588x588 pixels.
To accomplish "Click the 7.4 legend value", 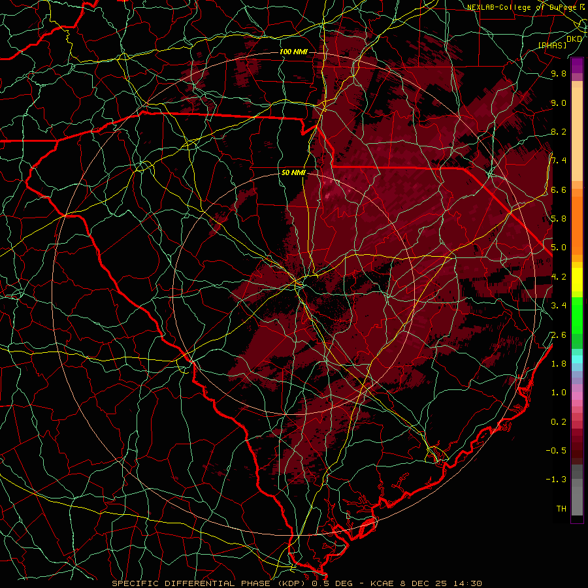I will [x=559, y=161].
